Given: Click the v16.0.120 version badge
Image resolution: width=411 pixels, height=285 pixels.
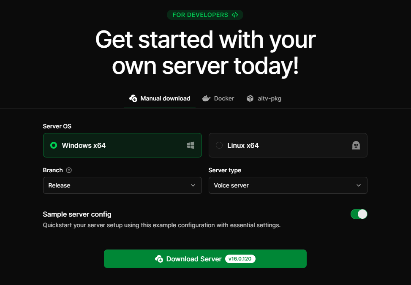Looking at the screenshot, I should pos(240,259).
